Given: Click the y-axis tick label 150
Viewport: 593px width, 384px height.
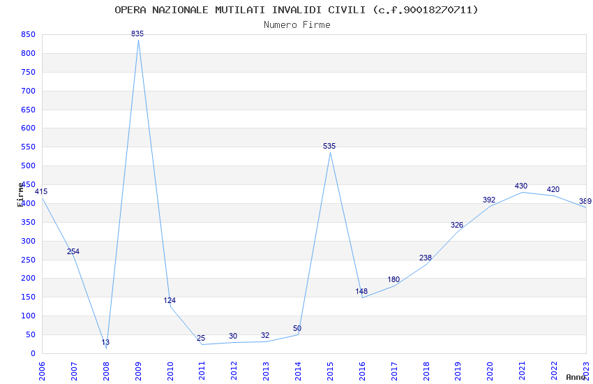Looking at the screenshot, I should point(28,297).
